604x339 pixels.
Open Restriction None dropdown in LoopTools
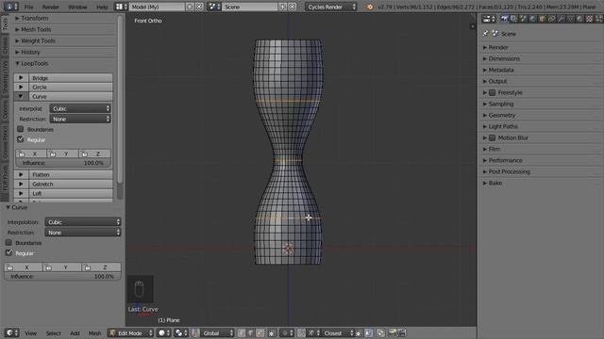coord(80,120)
